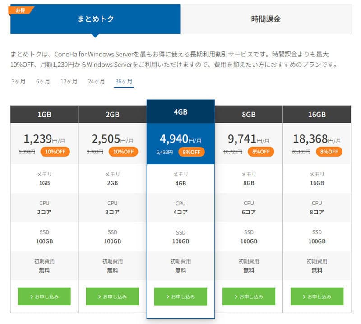Select the 24ヶ月 period tab
Viewport: 361px width, 324px height.
click(96, 81)
